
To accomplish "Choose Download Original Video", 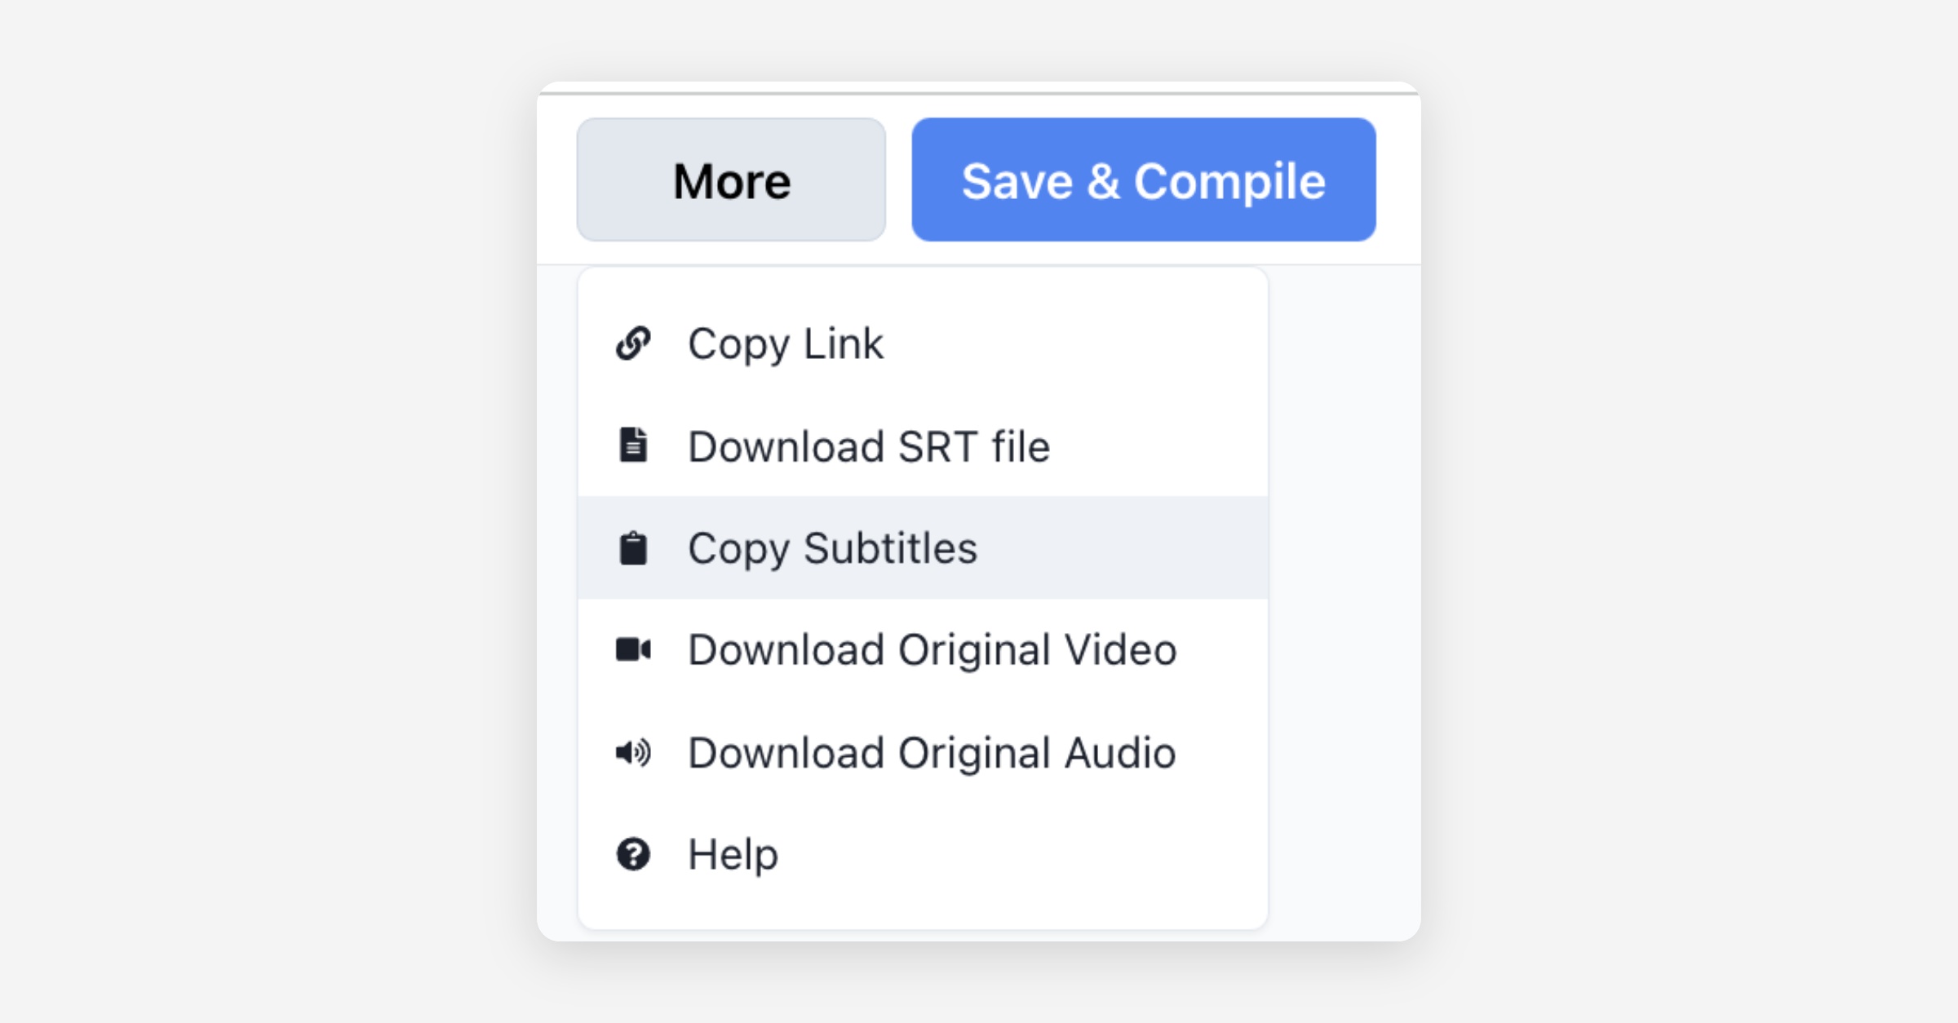I will [932, 650].
